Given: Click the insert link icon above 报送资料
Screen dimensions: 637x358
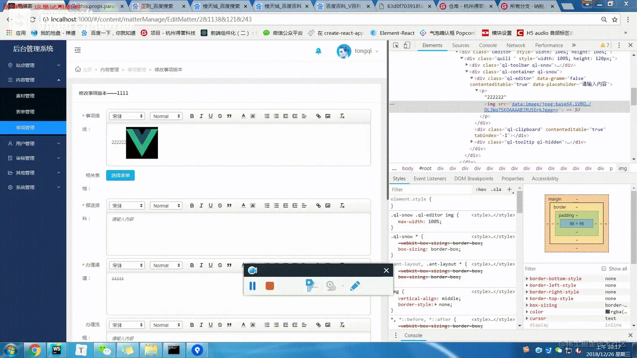Looking at the screenshot, I should pyautogui.click(x=318, y=206).
